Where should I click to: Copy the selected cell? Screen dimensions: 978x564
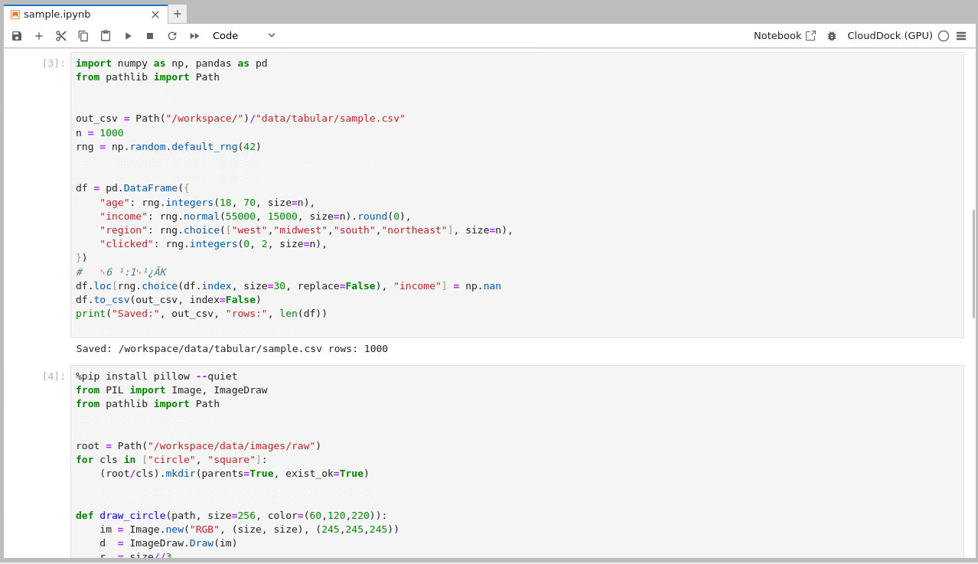(x=83, y=36)
